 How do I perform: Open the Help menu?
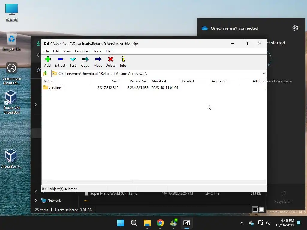click(x=109, y=51)
